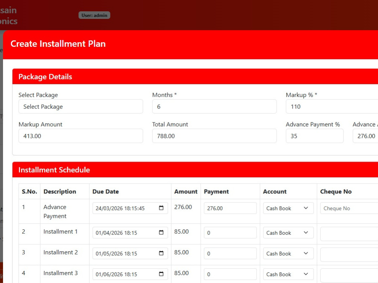Click the Total Amount field 788.00

click(x=214, y=136)
